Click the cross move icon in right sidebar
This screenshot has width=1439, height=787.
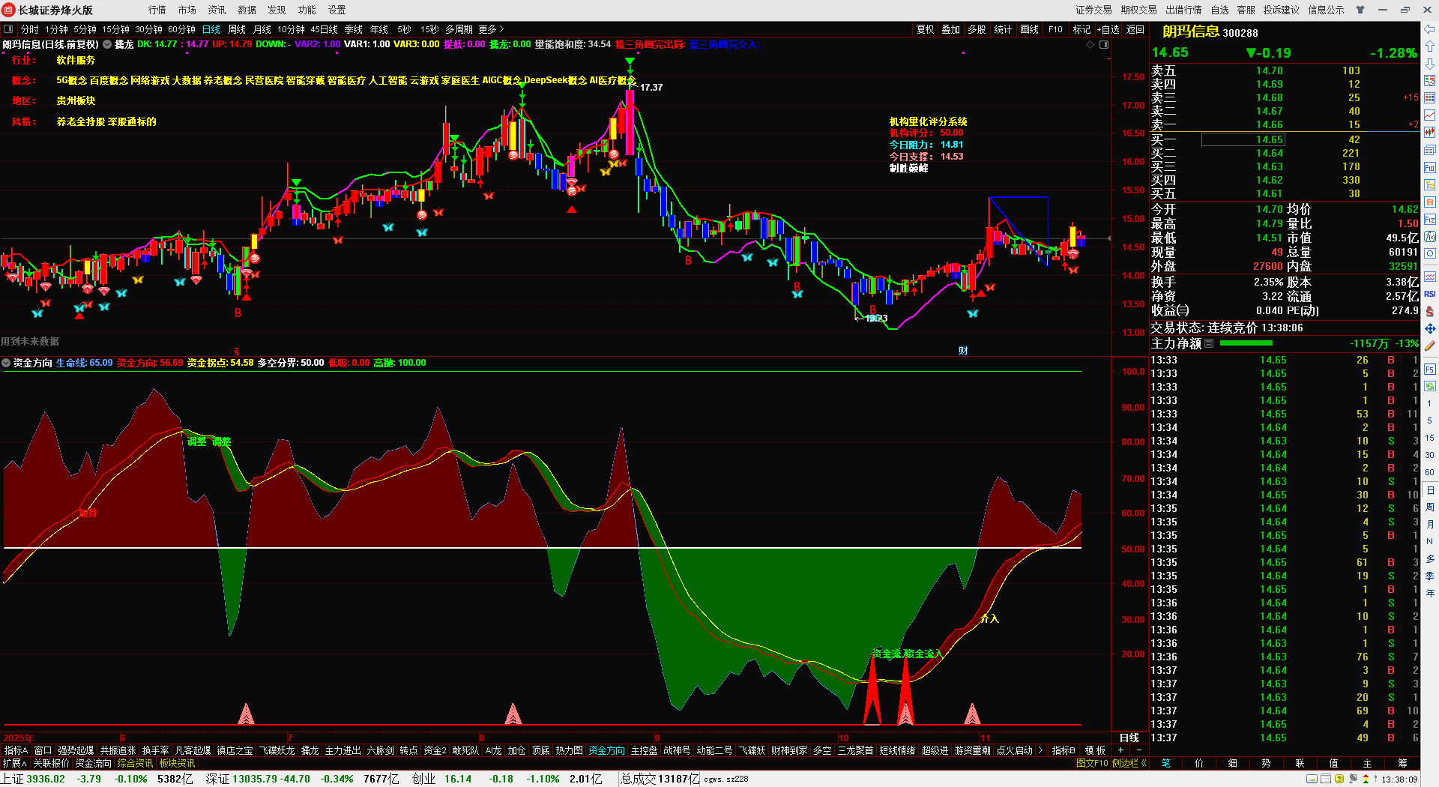[x=1430, y=328]
